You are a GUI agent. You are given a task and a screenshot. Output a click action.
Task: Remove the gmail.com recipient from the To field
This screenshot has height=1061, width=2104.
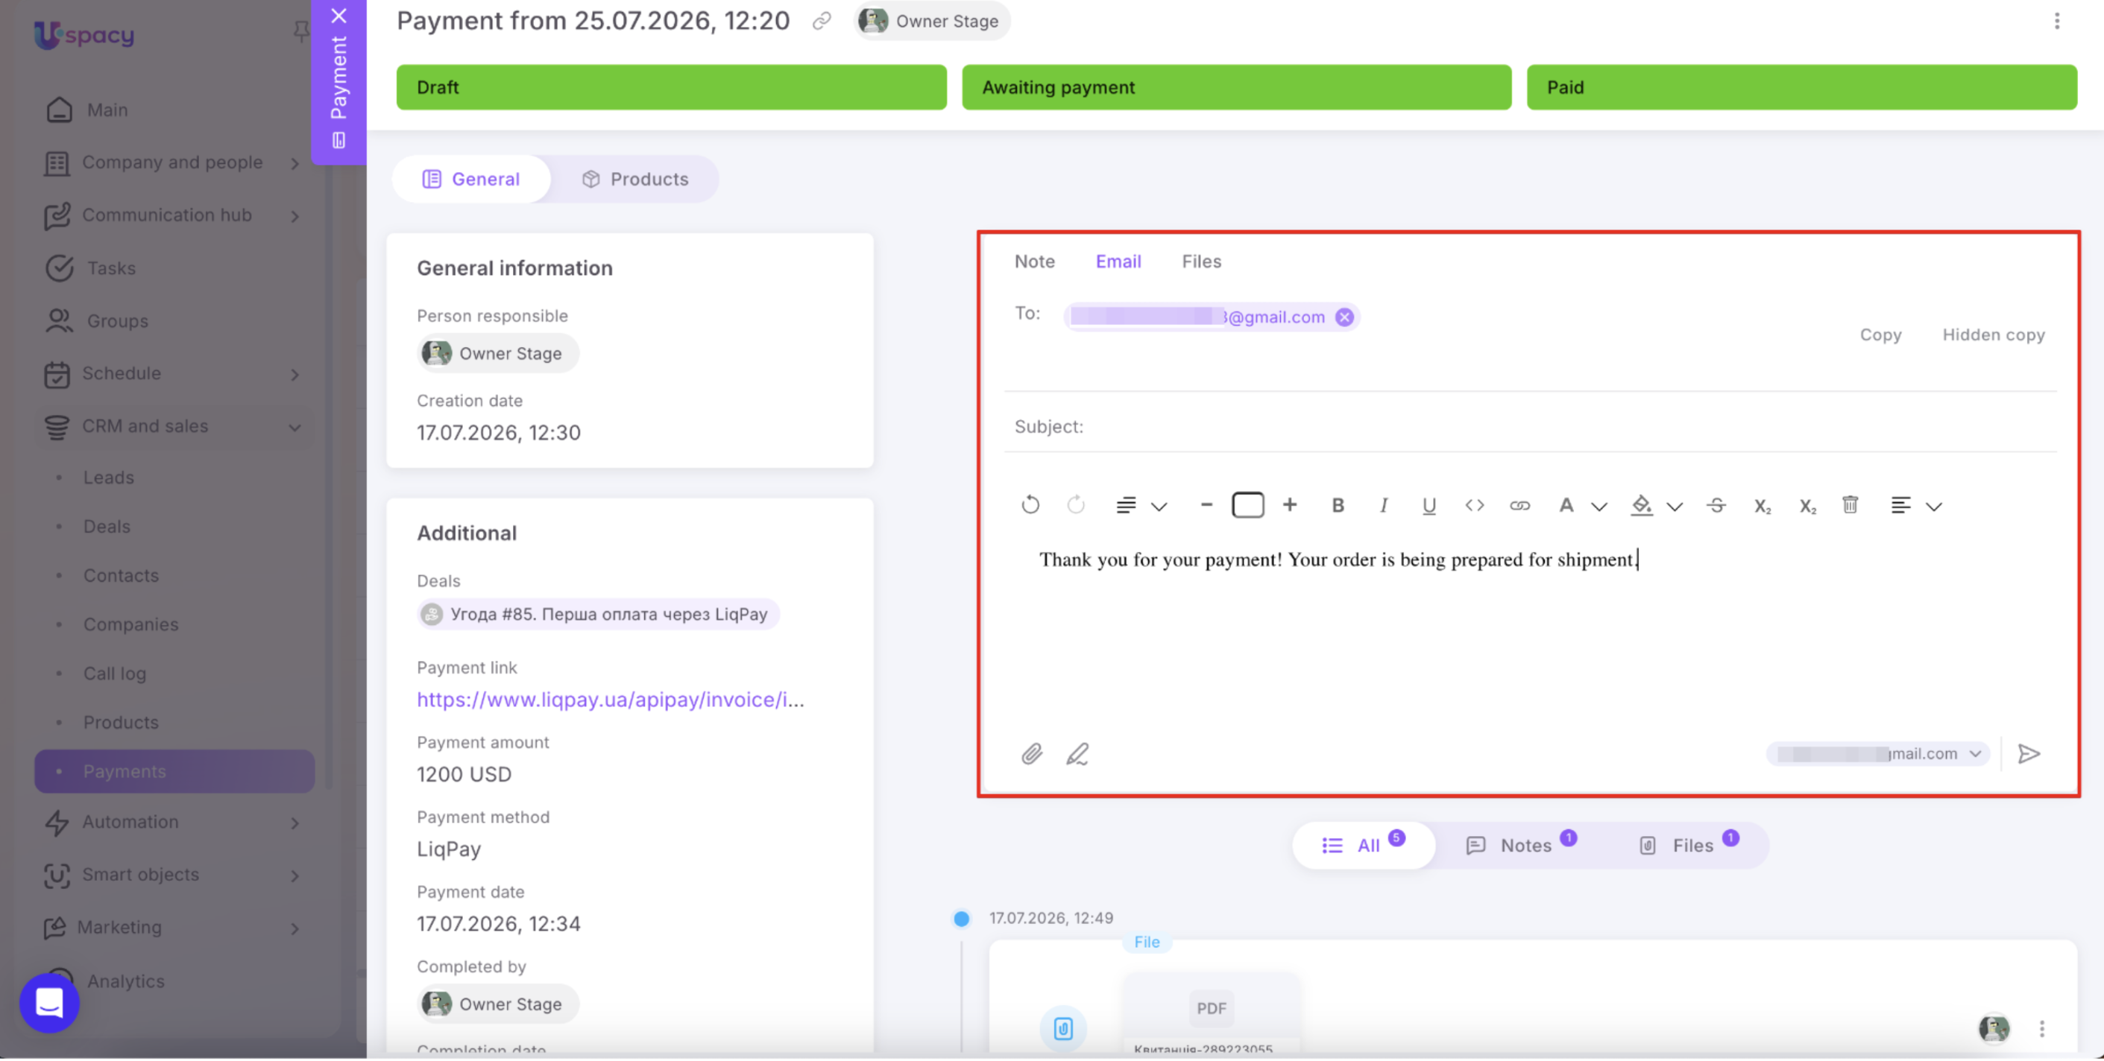click(x=1344, y=317)
